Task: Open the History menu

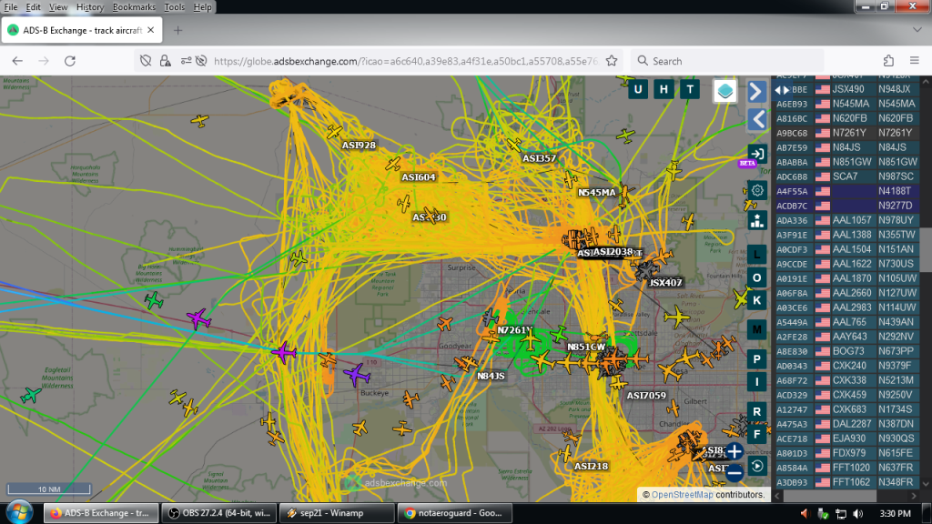Action: click(90, 7)
